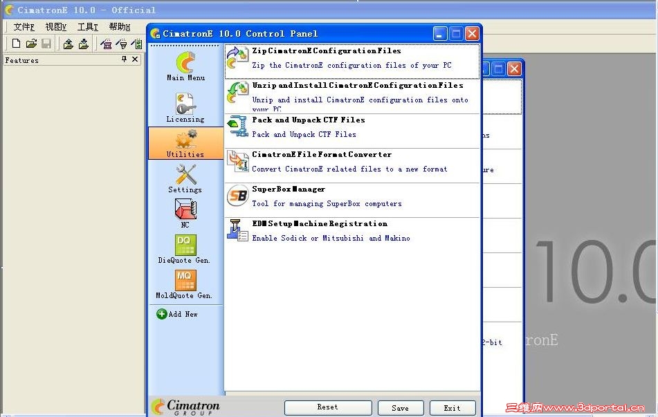
Task: Pin the Features panel
Action: coord(124,59)
